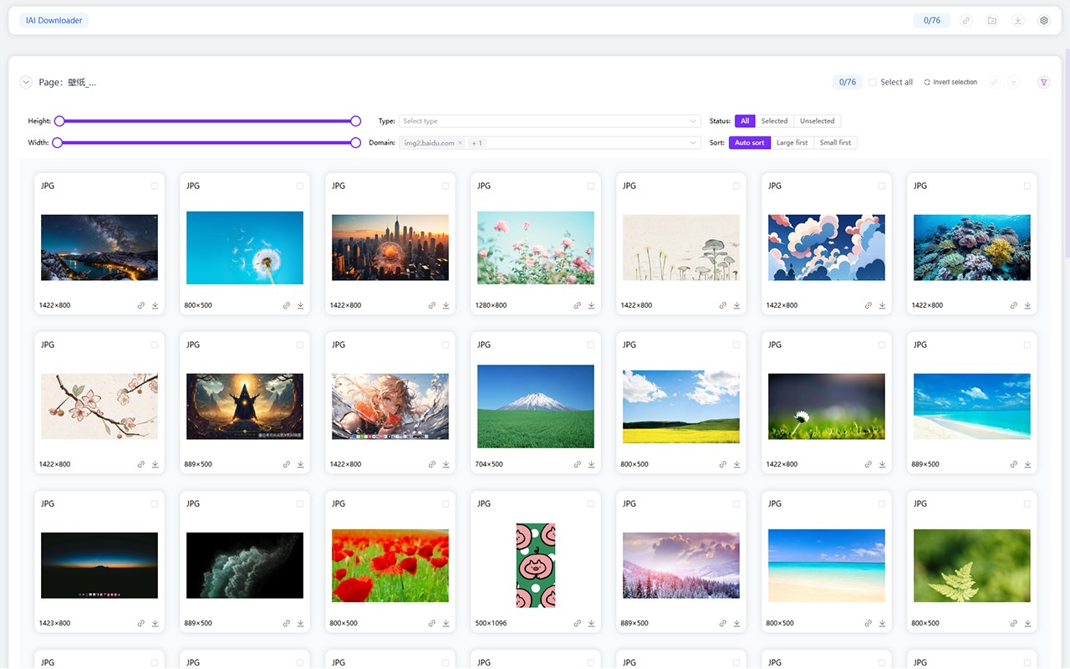Download the Mount Fuji image
The image size is (1070, 669).
coord(592,464)
